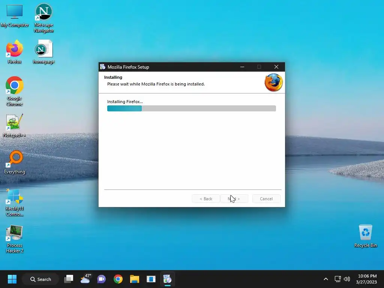Open the Rectify11 Control Center shortcut
The width and height of the screenshot is (384, 288).
(15, 202)
